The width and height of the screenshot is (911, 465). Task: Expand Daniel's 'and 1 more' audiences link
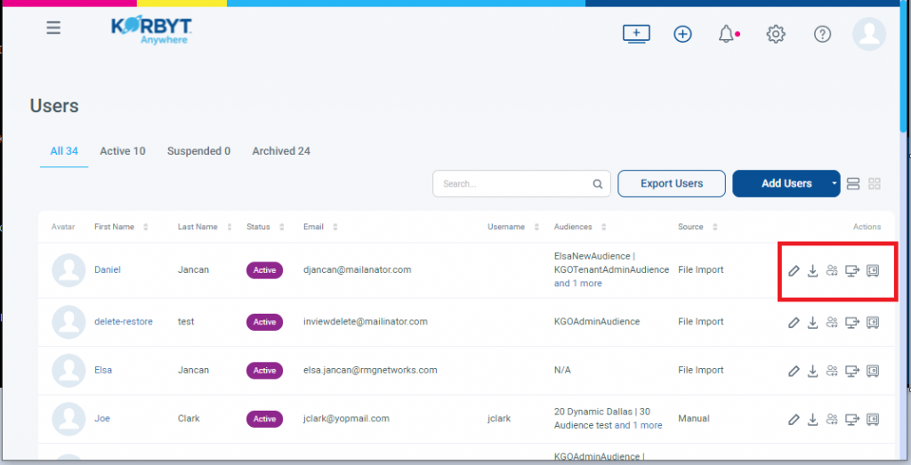pos(578,284)
